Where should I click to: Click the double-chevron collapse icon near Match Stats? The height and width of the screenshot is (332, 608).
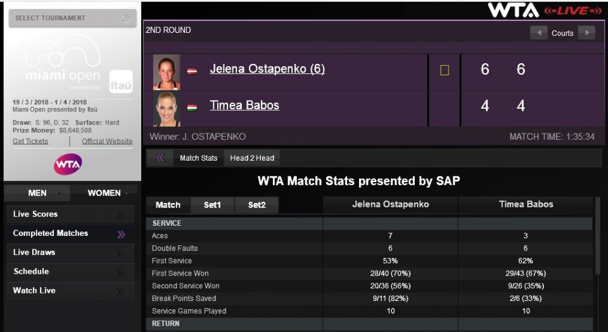coord(160,158)
